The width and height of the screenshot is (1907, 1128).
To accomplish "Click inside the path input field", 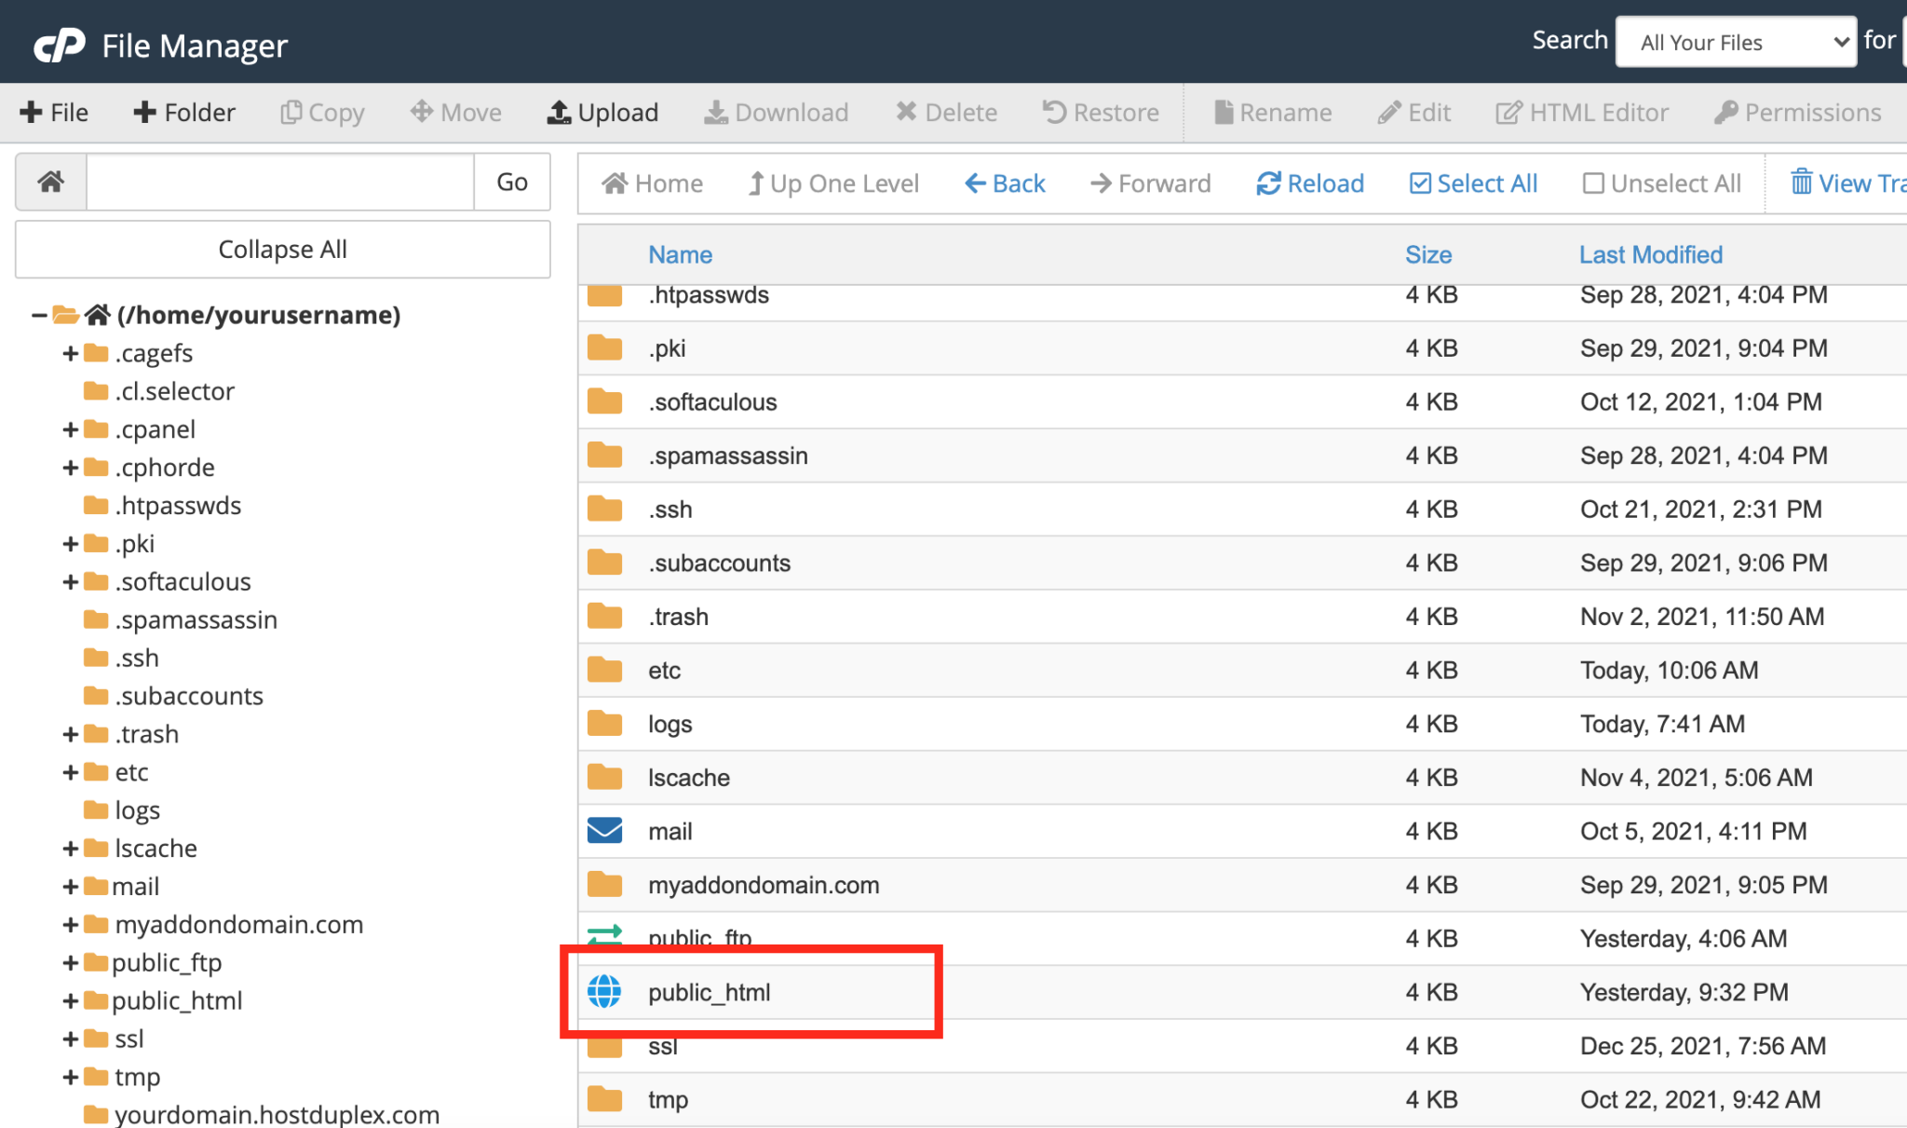I will [279, 182].
